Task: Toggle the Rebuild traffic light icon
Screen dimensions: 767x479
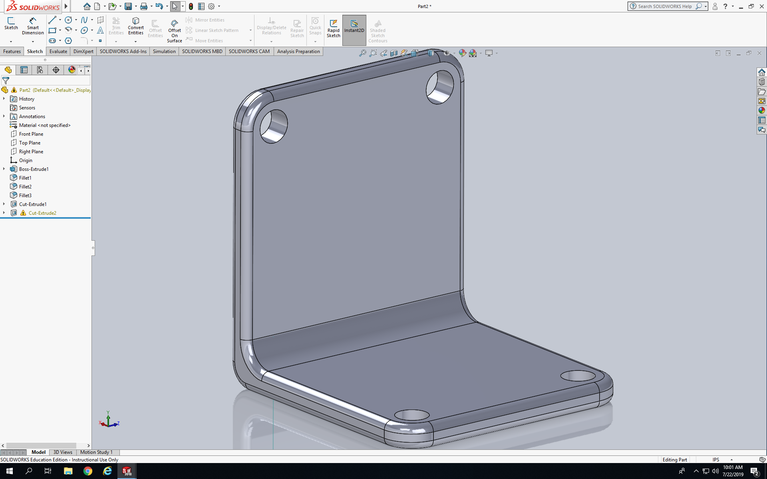Action: (x=191, y=6)
